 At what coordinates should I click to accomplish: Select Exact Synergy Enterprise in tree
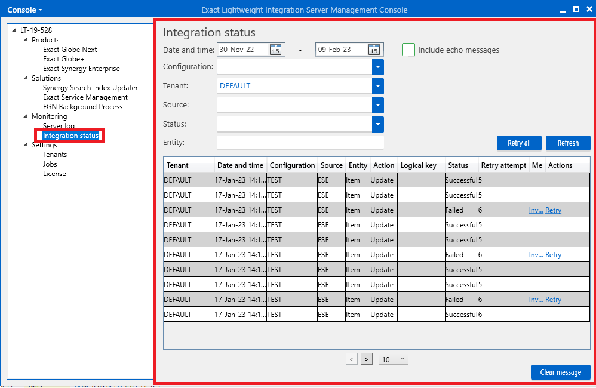coord(81,69)
